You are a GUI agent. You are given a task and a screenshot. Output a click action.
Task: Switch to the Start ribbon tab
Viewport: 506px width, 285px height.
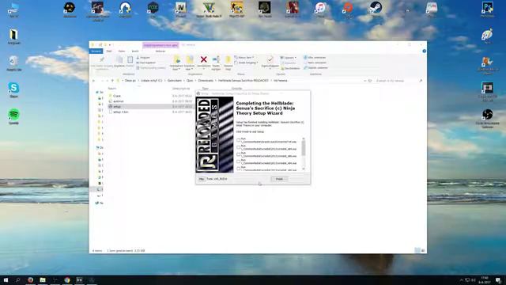[109, 51]
